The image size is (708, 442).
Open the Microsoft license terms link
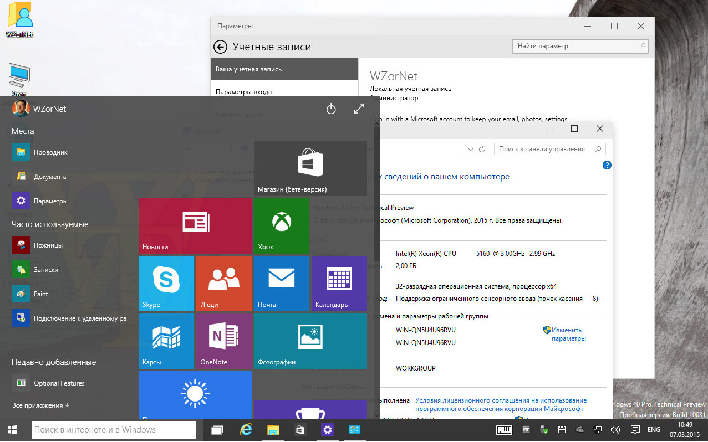(x=501, y=404)
